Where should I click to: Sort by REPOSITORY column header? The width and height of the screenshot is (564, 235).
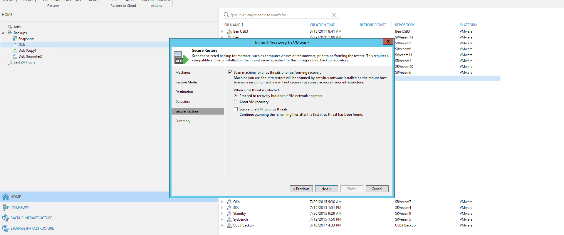click(x=405, y=25)
